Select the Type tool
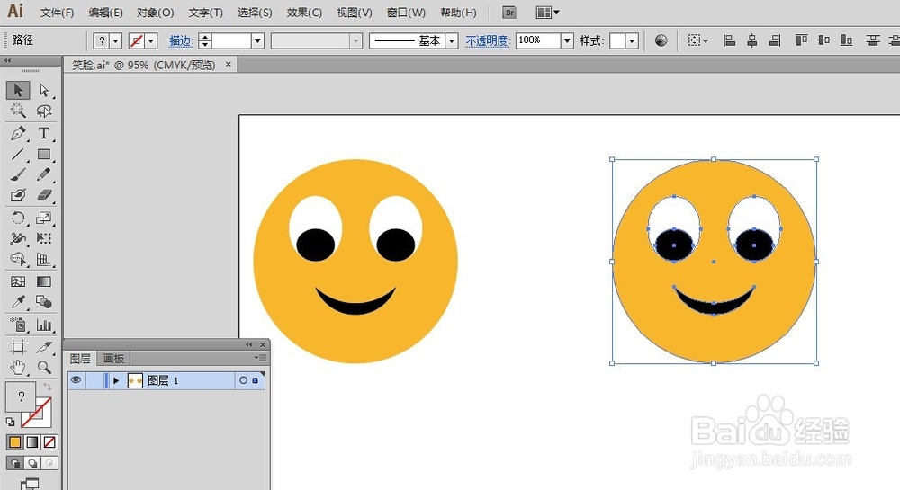This screenshot has height=490, width=900. point(43,133)
